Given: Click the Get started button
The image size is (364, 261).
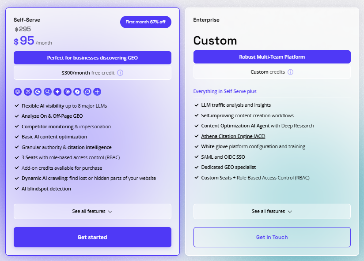Looking at the screenshot, I should coord(92,237).
